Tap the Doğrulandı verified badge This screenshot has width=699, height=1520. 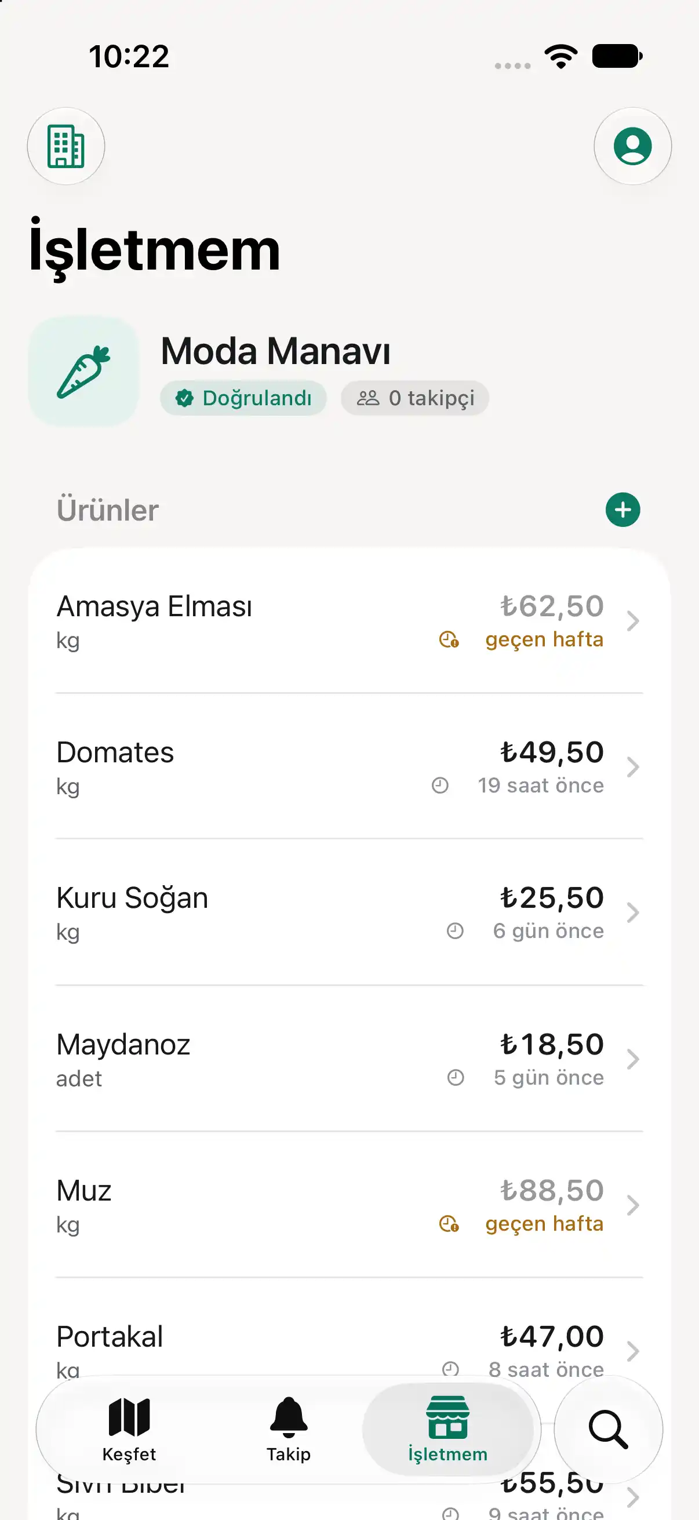pyautogui.click(x=243, y=398)
